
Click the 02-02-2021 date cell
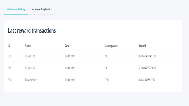[70, 56]
